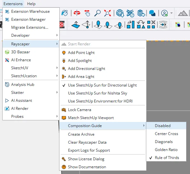Expand the Composition Guide submenu

[x=103, y=126]
